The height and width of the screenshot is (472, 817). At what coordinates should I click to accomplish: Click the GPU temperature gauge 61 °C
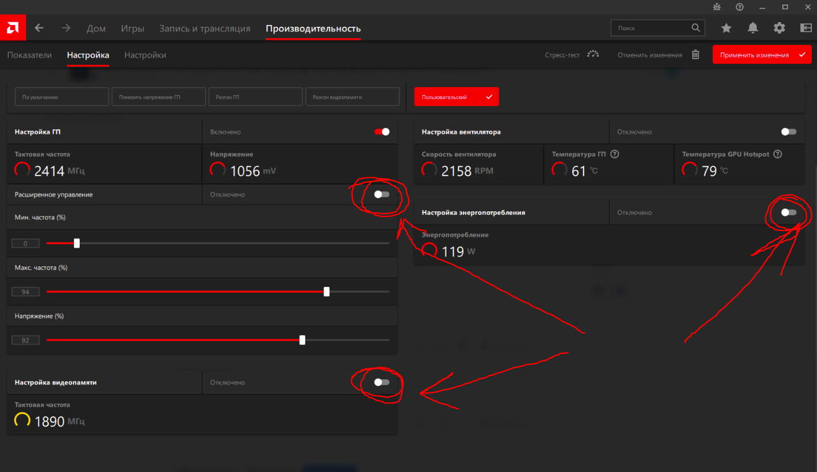click(560, 170)
